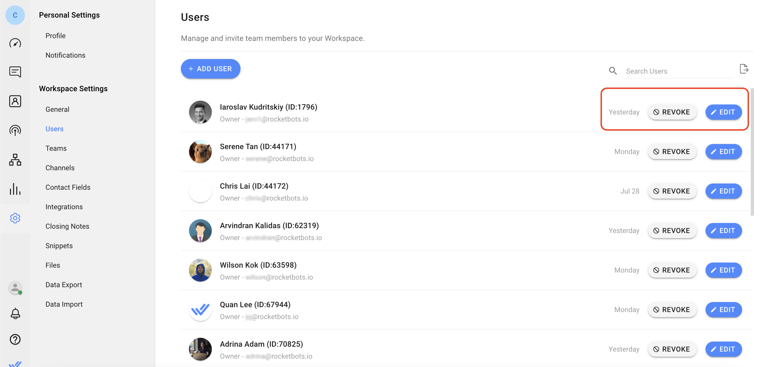Open the settings gear icon in sidebar
Viewport: 780px width, 367px height.
click(15, 218)
